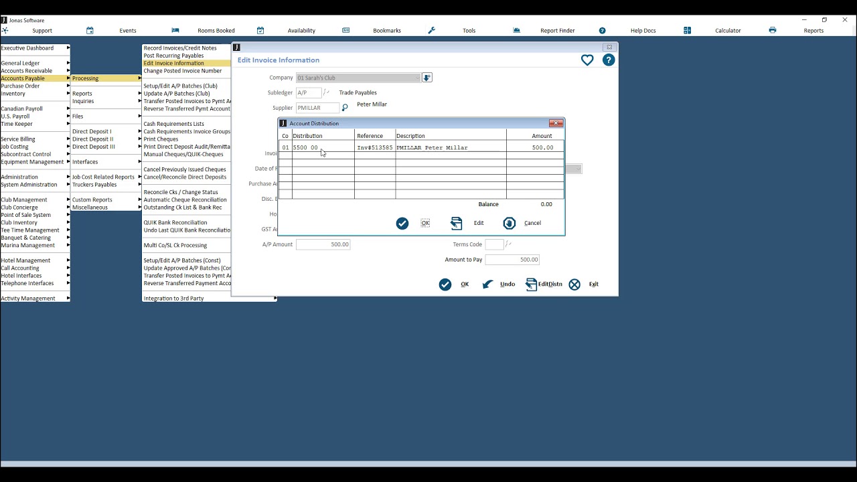Launch the Calculator icon
This screenshot has height=482, width=857.
tap(688, 30)
